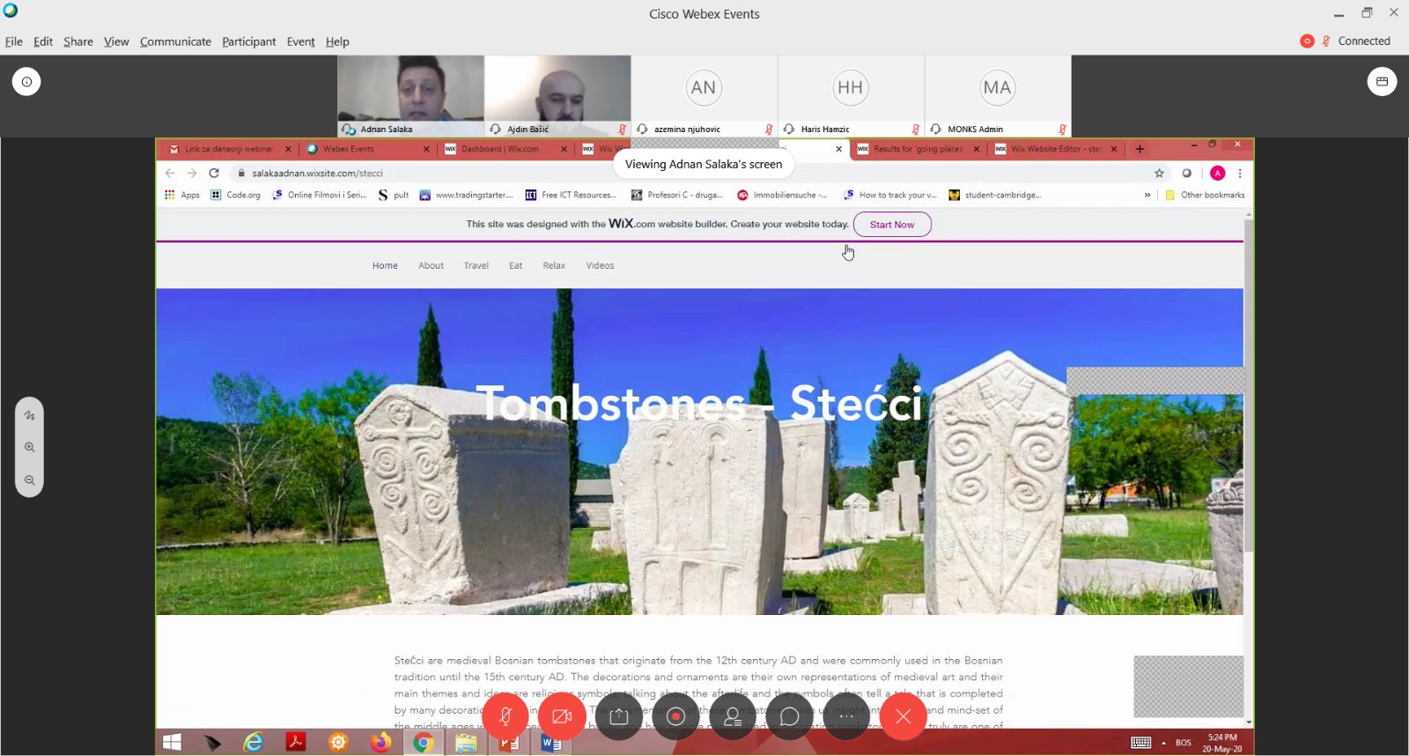This screenshot has width=1409, height=756.
Task: Open the chat bubble panel
Action: pyautogui.click(x=789, y=716)
